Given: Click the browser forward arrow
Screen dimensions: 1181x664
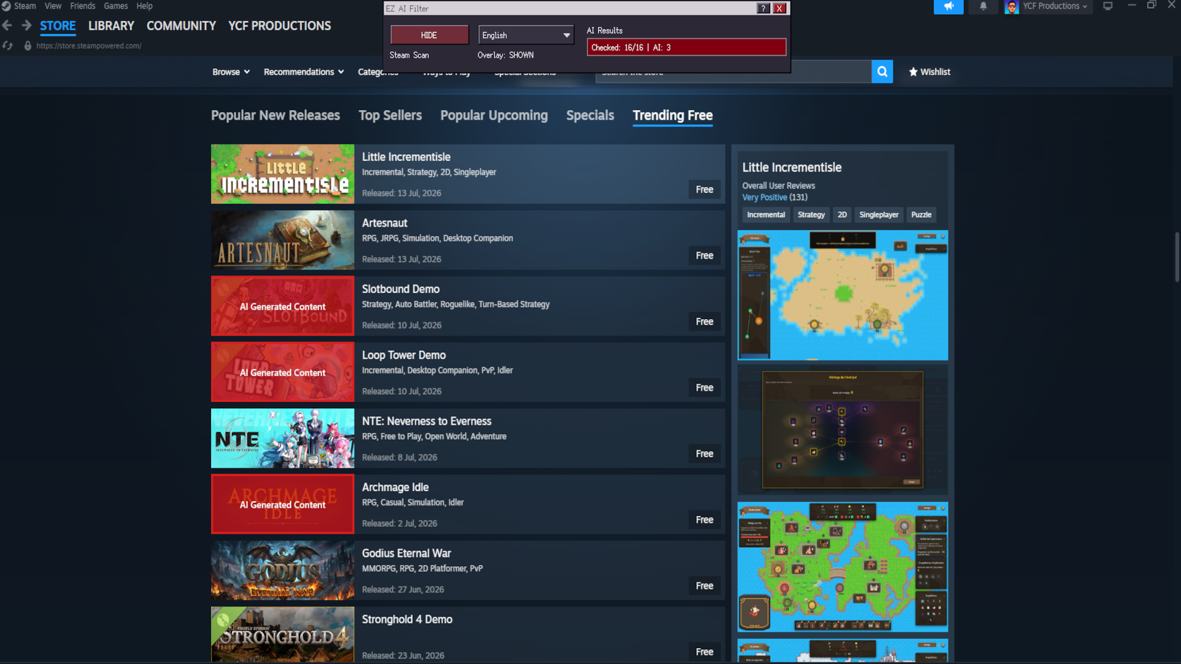Looking at the screenshot, I should click(x=26, y=26).
